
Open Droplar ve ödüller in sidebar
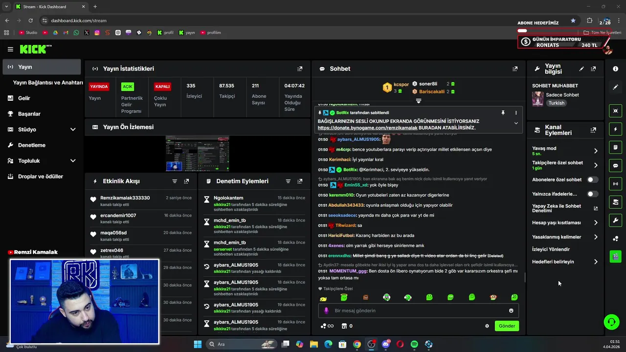(42, 176)
